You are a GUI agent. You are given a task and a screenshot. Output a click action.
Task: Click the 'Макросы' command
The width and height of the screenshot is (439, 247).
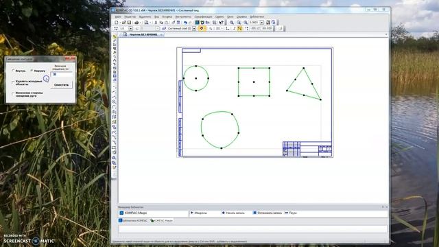(x=198, y=213)
